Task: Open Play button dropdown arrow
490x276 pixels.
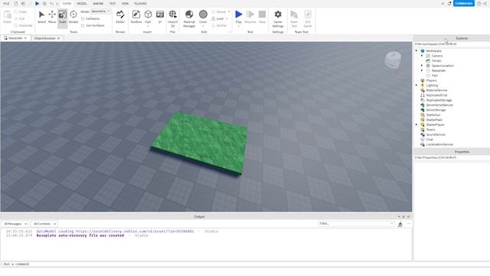Action: (238, 26)
